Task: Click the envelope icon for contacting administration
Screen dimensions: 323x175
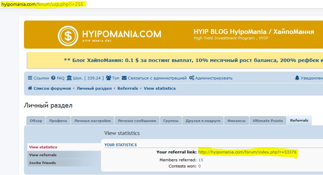Action: tap(124, 78)
